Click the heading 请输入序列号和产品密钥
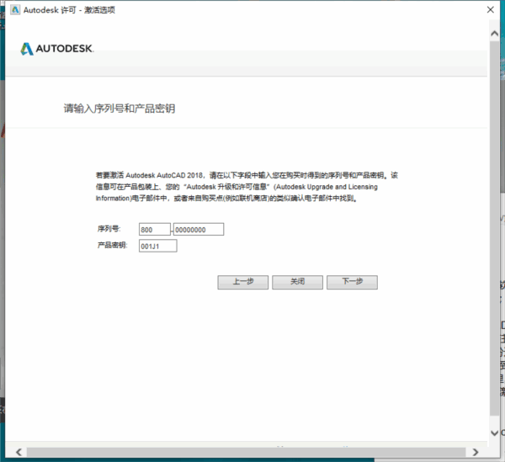505x462 pixels. point(120,109)
